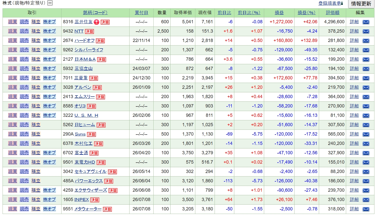Click 積立 in the セキュアヴェイル row
Image resolution: width=377 pixels, height=218 pixels.
(x=36, y=171)
